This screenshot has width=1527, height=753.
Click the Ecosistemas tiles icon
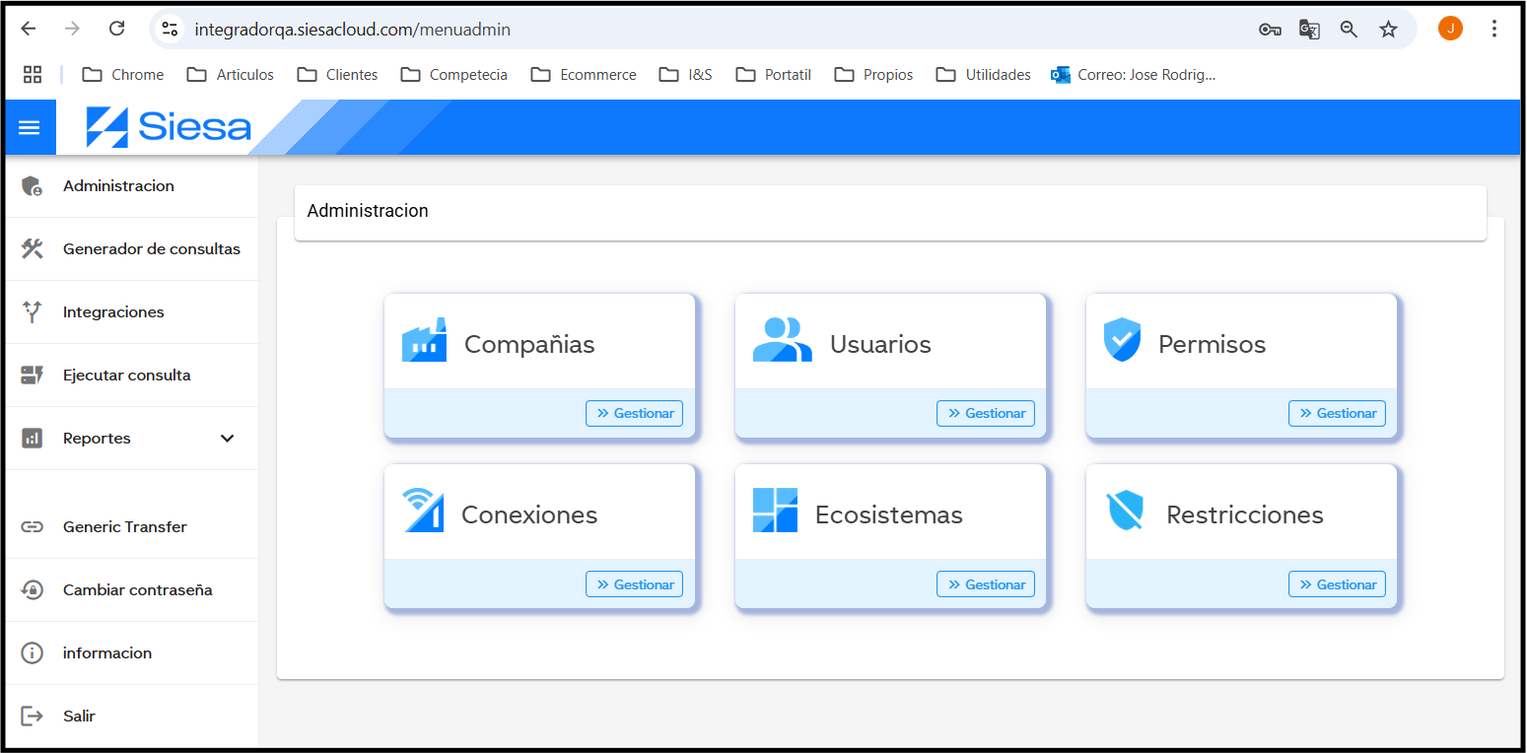tap(775, 511)
